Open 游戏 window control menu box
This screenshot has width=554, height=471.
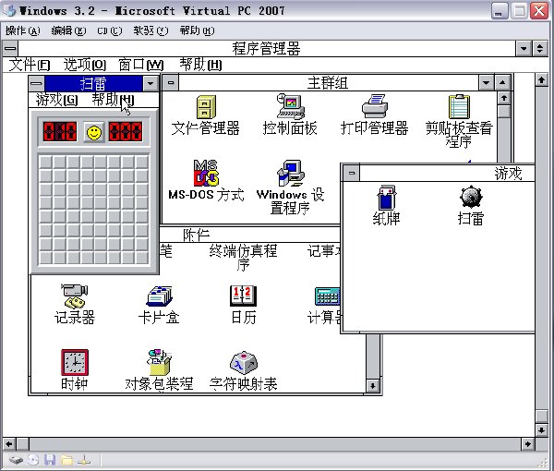coord(351,173)
